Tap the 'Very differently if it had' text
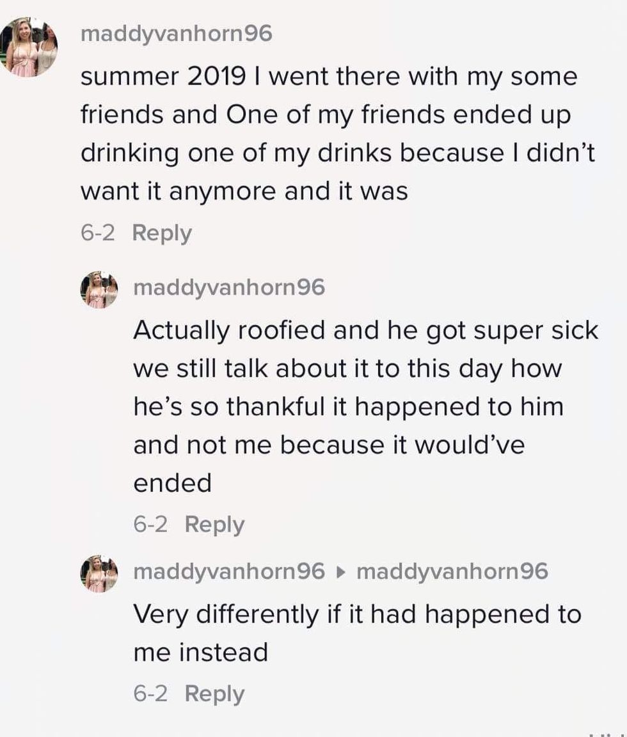Viewport: 627px width, 737px height. click(356, 615)
